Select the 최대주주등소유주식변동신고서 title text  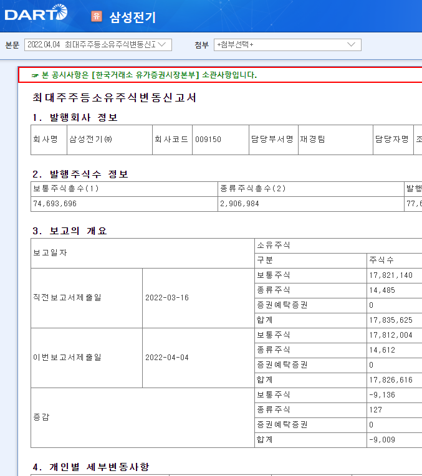pos(115,98)
